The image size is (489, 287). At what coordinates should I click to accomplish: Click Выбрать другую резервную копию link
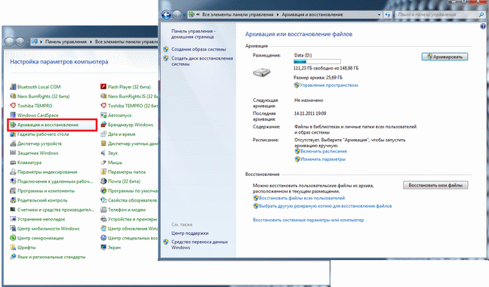pyautogui.click(x=325, y=206)
